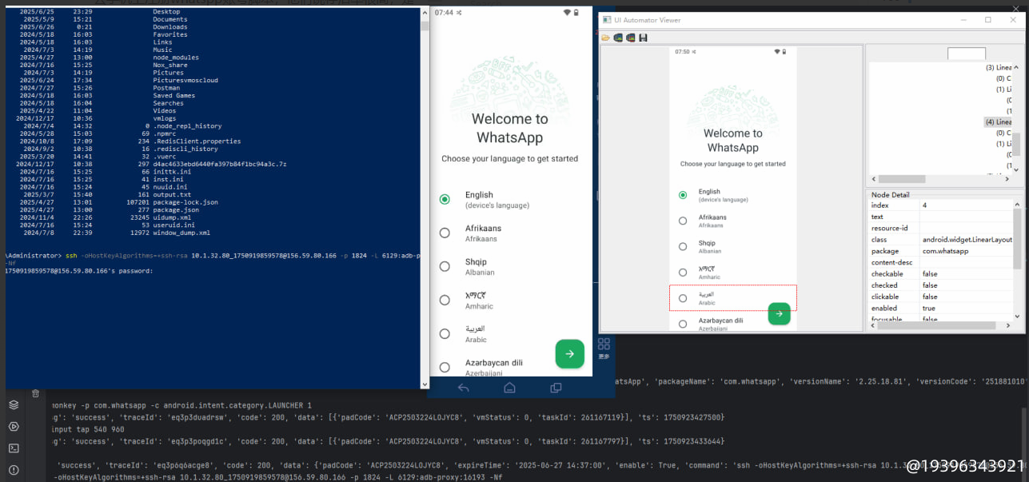Select the Azərbaycan dili radio button in the emulator

445,367
